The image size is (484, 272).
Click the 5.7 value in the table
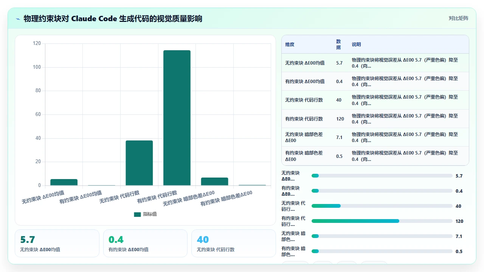(339, 63)
